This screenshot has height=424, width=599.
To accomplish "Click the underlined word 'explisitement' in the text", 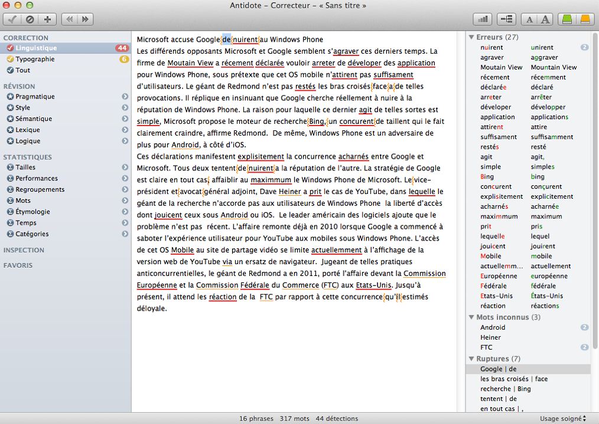I will click(x=261, y=157).
